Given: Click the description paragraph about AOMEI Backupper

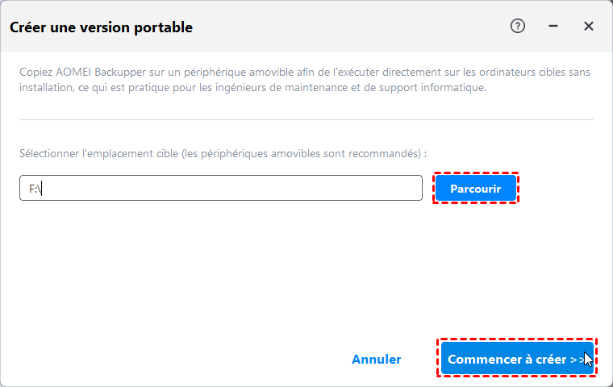Looking at the screenshot, I should coord(305,80).
